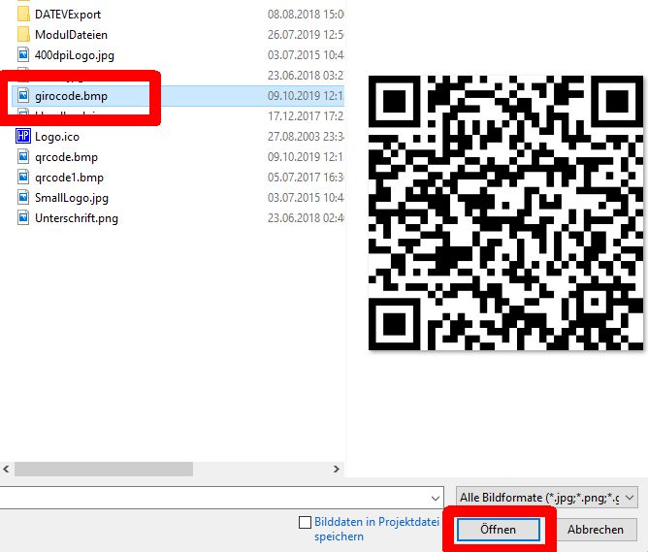The width and height of the screenshot is (648, 552).
Task: Click the qrcode.bmp file icon
Action: point(23,157)
